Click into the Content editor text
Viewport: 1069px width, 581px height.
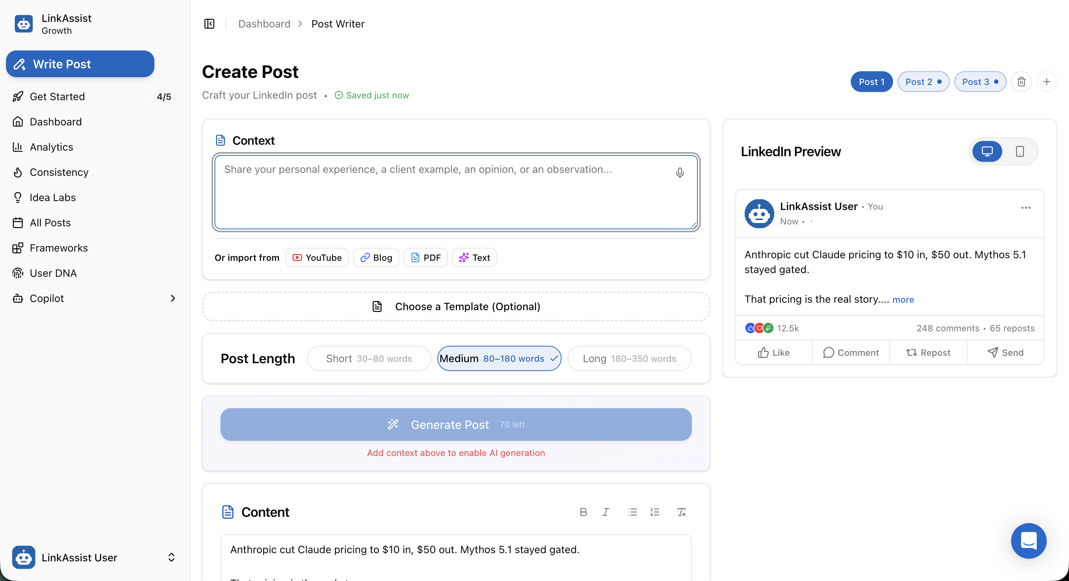[456, 558]
